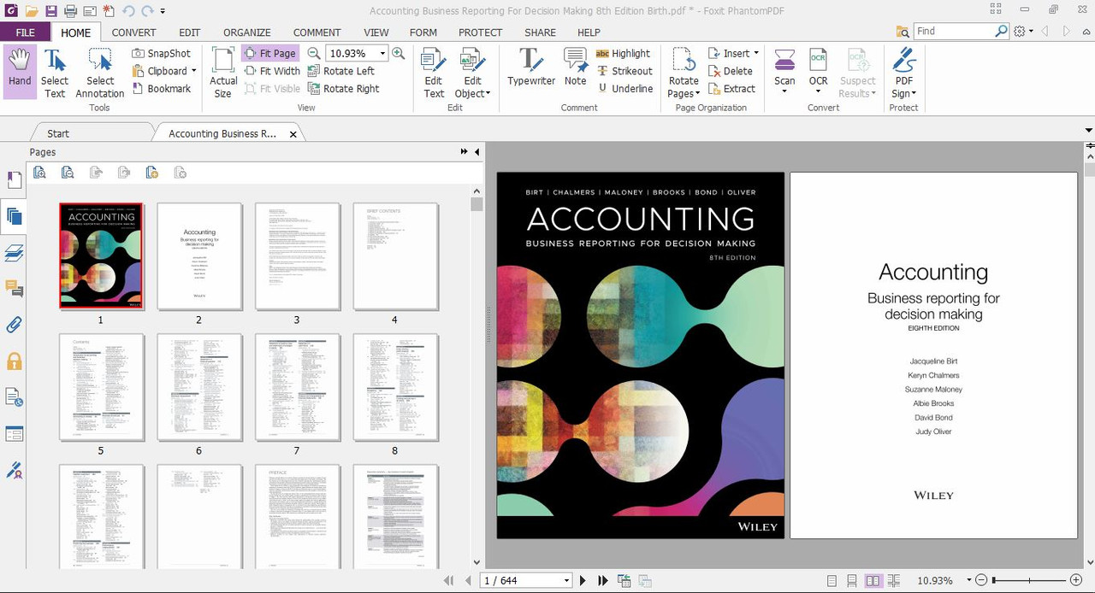This screenshot has height=593, width=1095.
Task: Click the Save icon in quick access
Action: point(51,11)
